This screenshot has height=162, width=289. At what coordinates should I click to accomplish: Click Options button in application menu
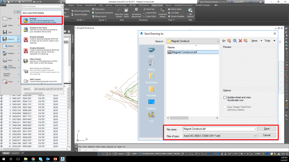click(27, 89)
